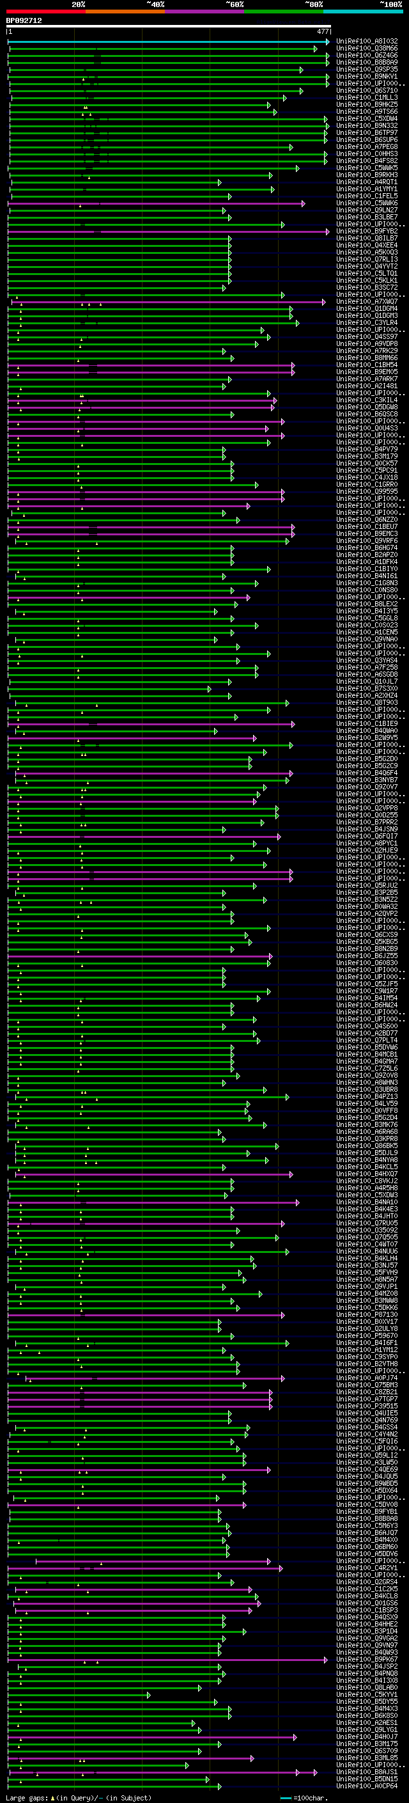Select hit label UniRef100_Q6S710
Screen dimensions: 409x1803
click(367, 90)
